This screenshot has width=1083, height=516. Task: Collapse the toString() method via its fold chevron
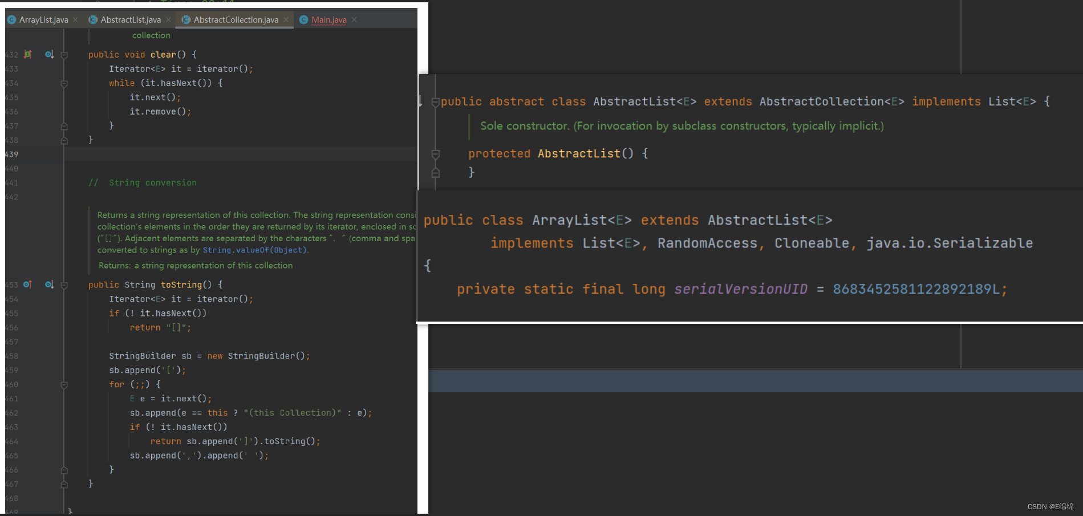click(x=64, y=285)
